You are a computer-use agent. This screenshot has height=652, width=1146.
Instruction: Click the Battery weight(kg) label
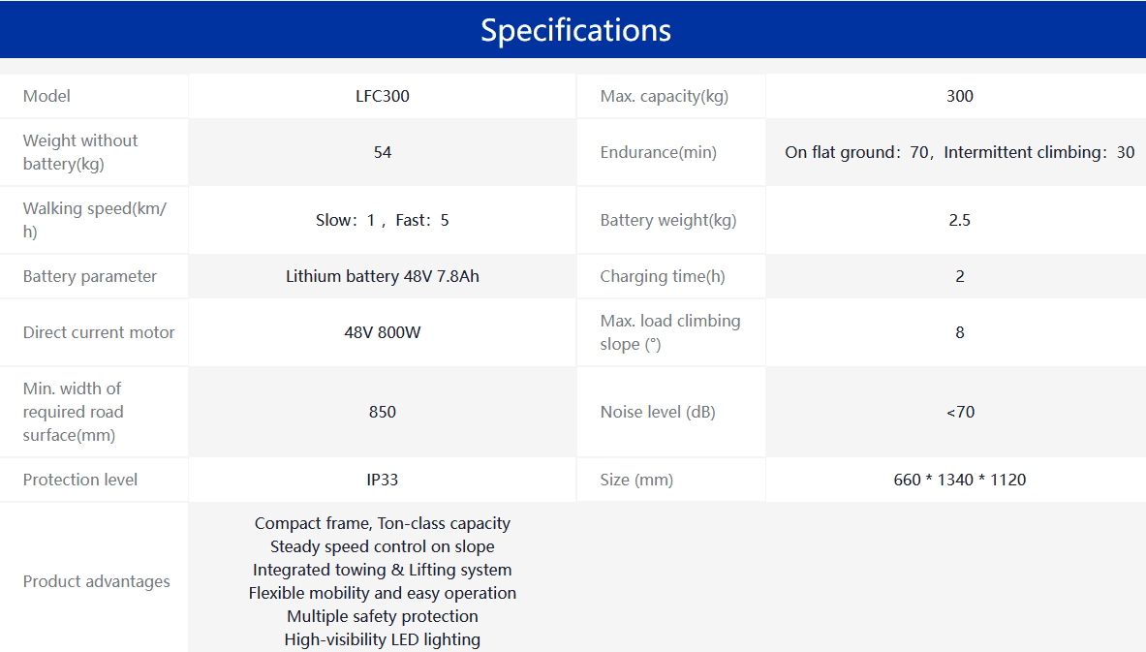pyautogui.click(x=668, y=220)
